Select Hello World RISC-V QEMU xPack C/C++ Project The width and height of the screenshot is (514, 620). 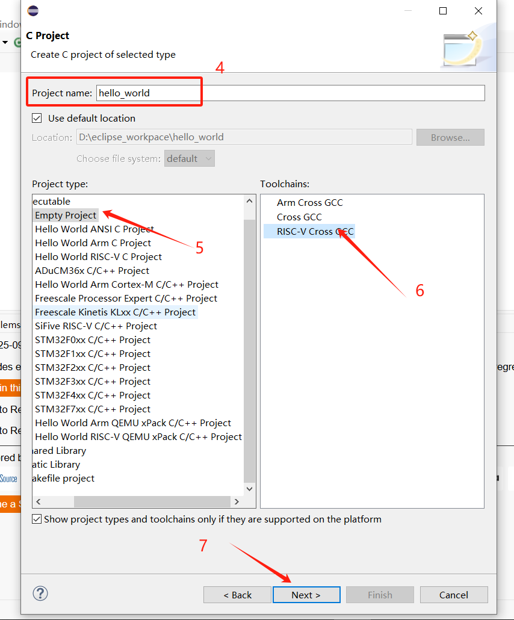[x=138, y=437]
